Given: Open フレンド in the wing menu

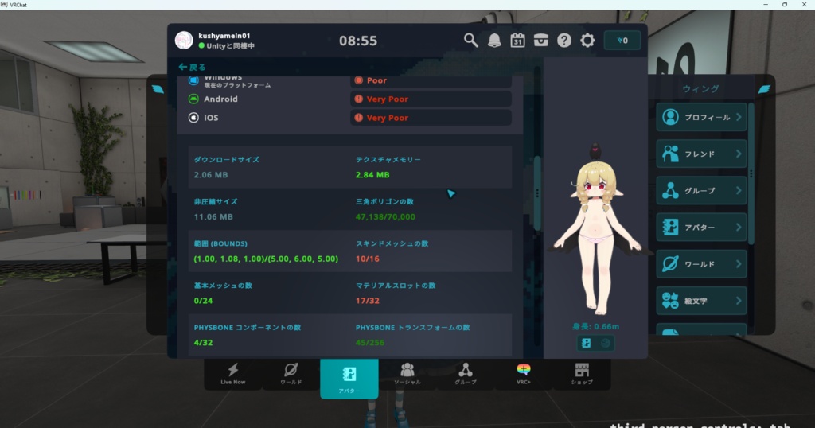Looking at the screenshot, I should 701,154.
